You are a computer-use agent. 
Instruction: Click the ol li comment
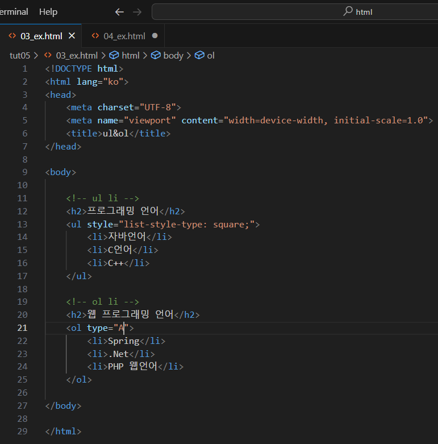click(x=103, y=302)
